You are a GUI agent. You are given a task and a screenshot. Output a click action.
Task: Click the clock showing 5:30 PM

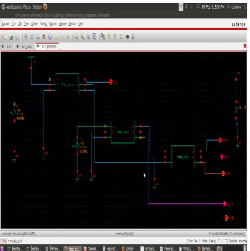pos(213,7)
